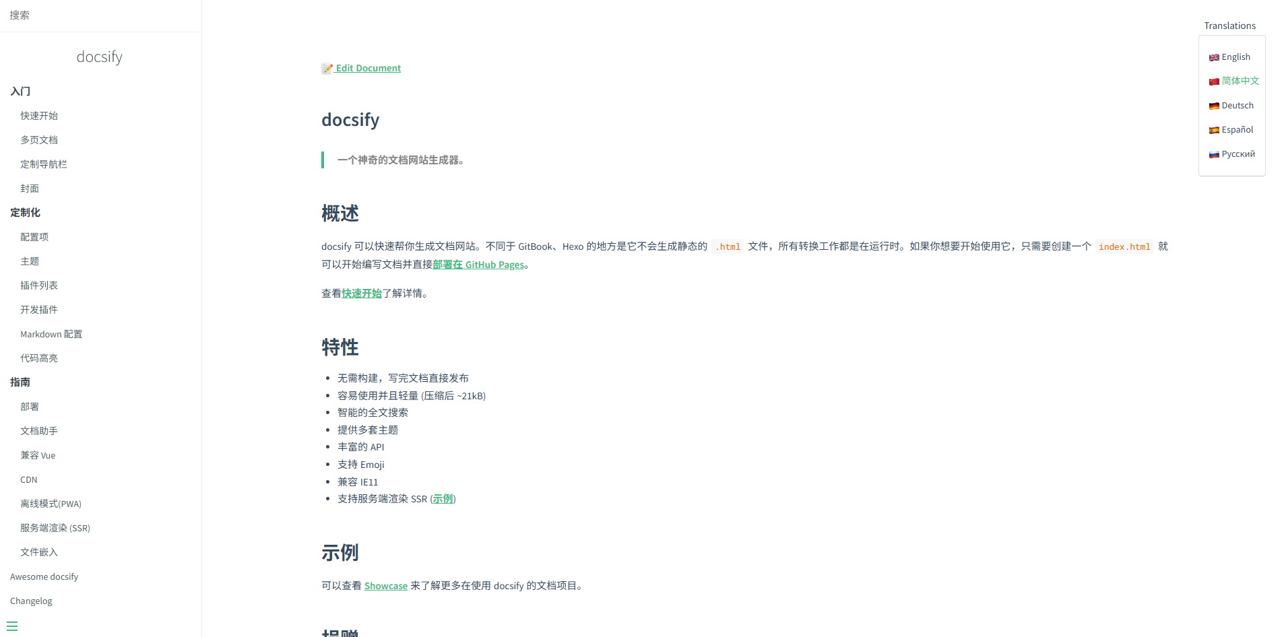Open 封面 sidebar entry

click(30, 189)
